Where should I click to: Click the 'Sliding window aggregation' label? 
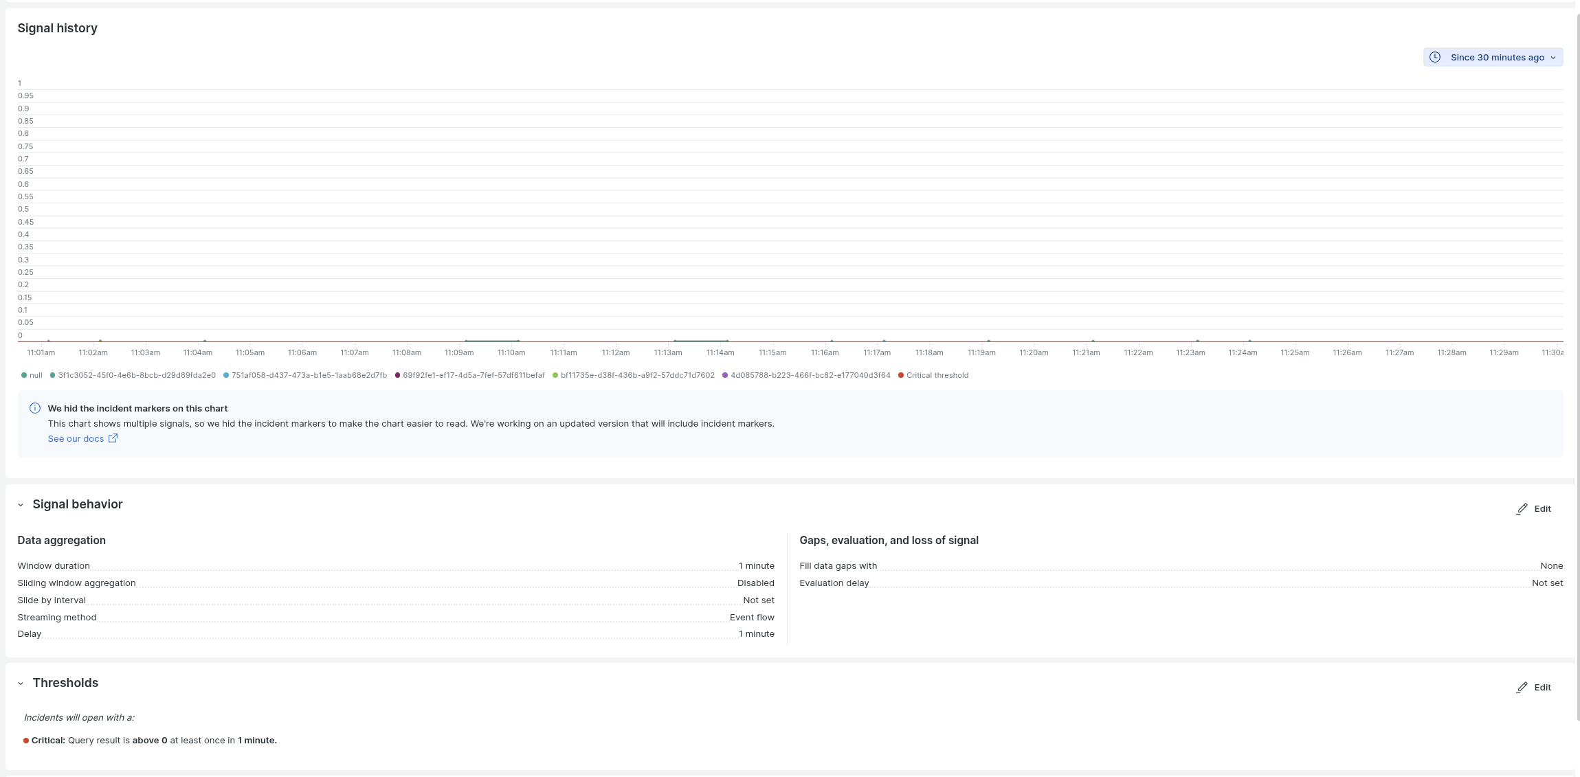[76, 583]
